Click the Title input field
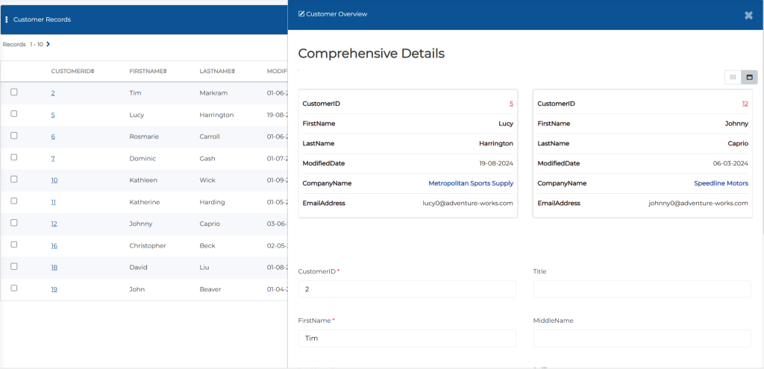This screenshot has height=369, width=764. (x=642, y=289)
